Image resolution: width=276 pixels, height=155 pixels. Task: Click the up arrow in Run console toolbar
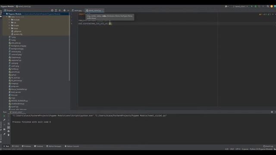[9, 116]
